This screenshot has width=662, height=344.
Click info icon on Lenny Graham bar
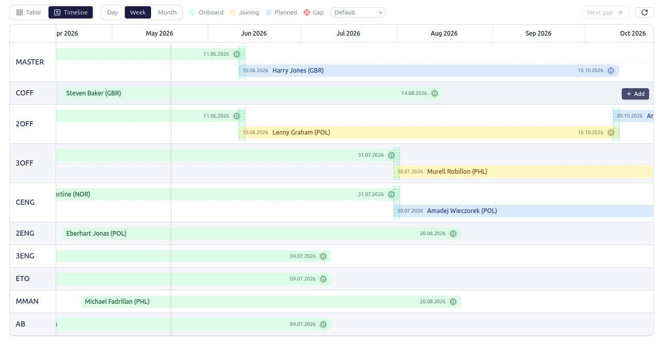click(x=611, y=133)
